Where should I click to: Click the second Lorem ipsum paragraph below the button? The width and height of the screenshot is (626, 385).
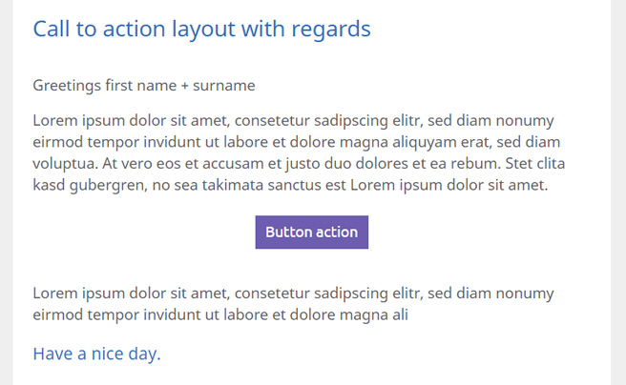click(293, 304)
